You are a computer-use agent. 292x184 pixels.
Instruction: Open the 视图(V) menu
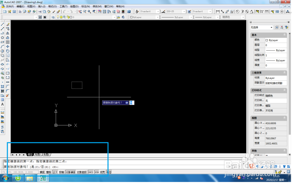click(31, 6)
